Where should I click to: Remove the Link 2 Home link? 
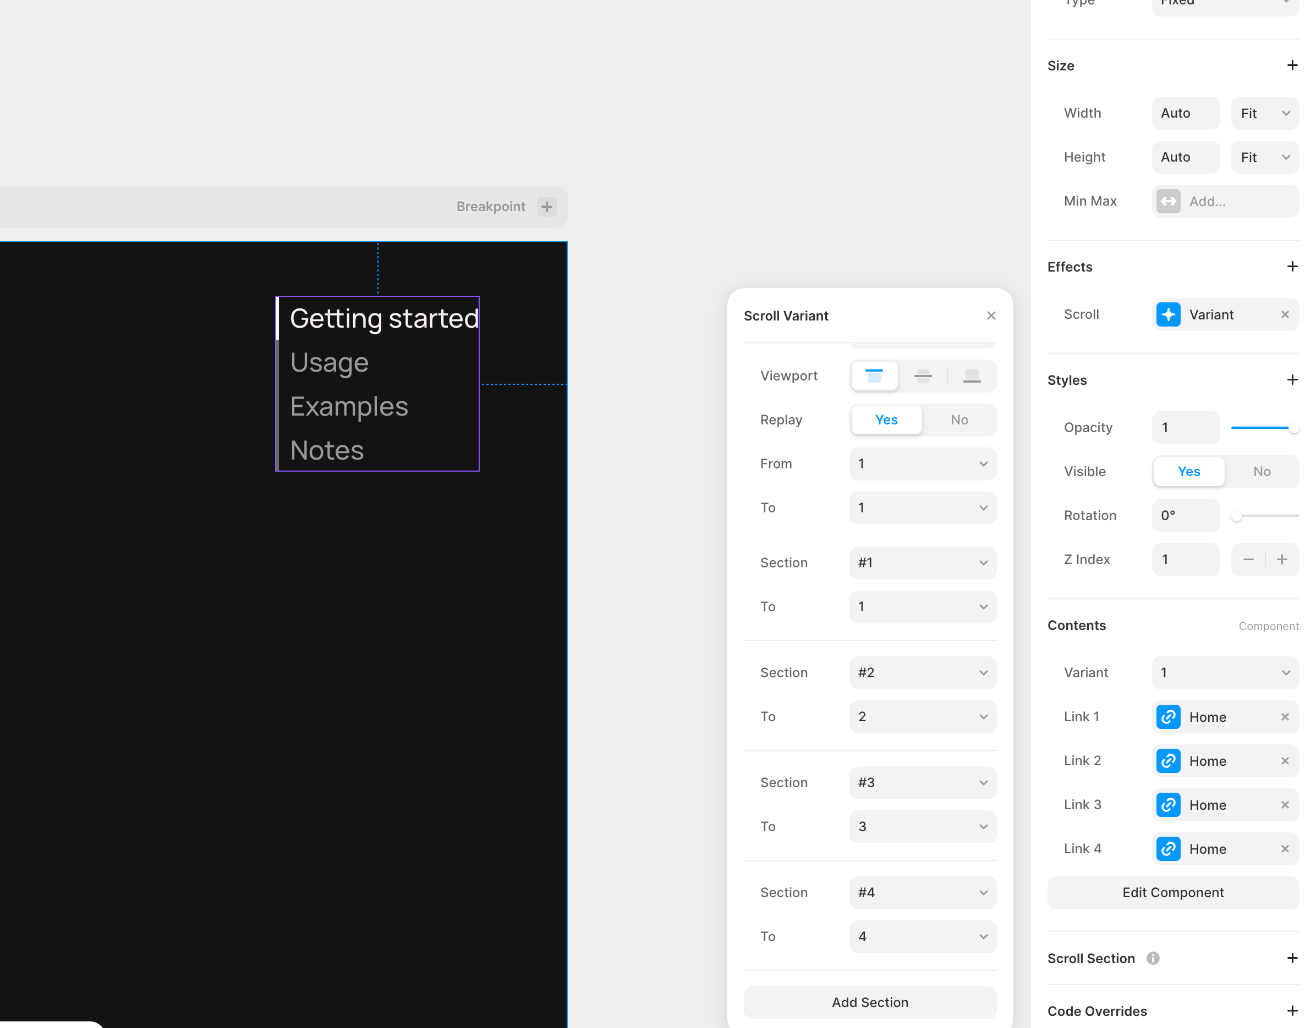(x=1285, y=761)
